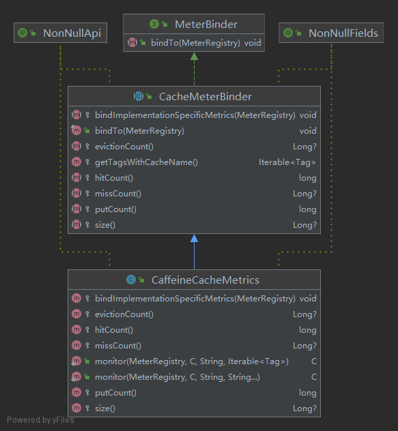Screen dimensions: 398x431
Task: Click public icon of monitor String... method
Action: [x=87, y=376]
